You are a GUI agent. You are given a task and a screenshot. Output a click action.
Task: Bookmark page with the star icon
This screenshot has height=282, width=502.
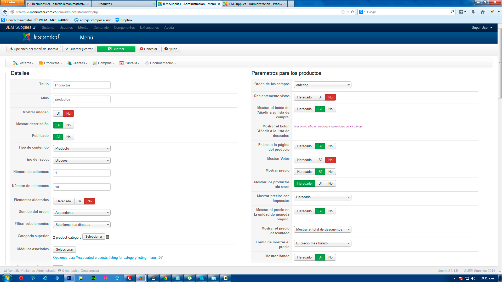click(343, 12)
